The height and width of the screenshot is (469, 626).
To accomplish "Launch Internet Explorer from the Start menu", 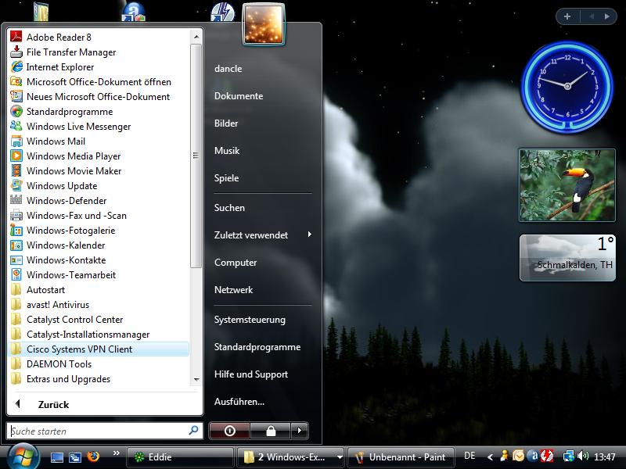I will [59, 67].
